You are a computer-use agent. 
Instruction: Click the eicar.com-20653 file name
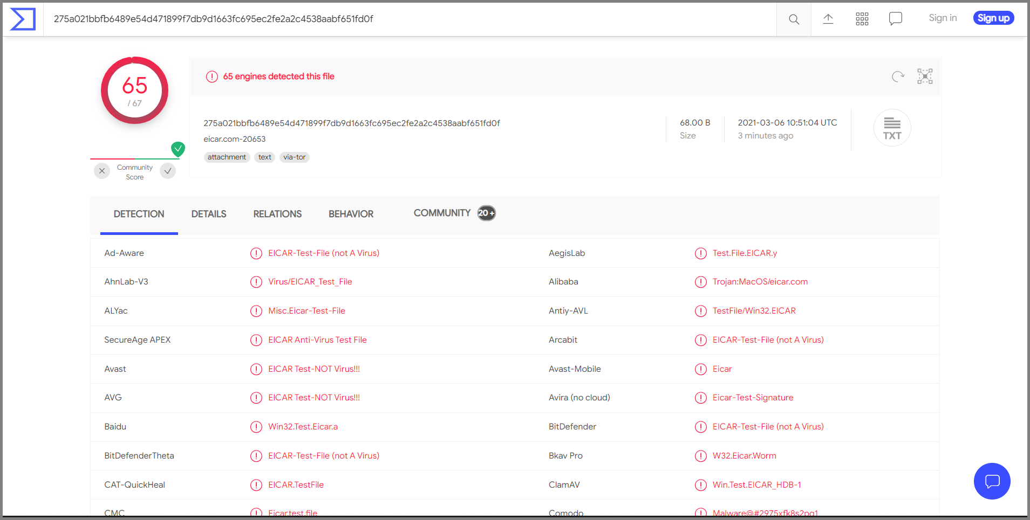coord(235,139)
